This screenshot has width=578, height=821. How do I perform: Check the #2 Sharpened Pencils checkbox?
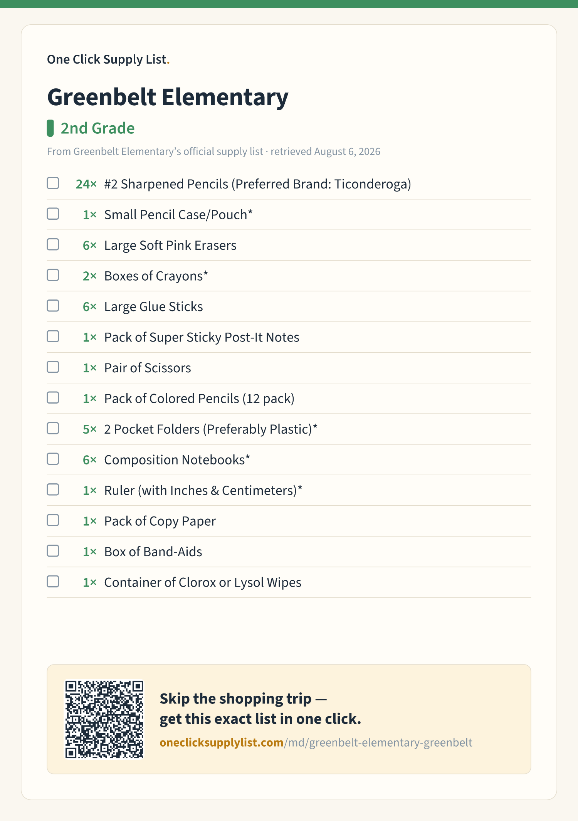[53, 183]
